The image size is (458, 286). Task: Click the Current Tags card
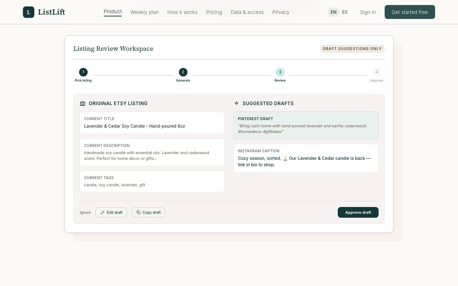(x=152, y=182)
